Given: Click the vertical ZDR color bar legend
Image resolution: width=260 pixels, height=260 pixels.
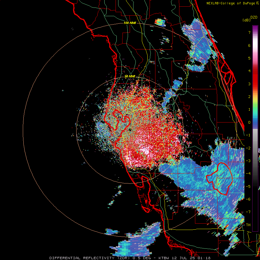Looking at the screenshot, I should tap(255, 128).
